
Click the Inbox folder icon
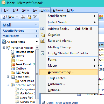pos(13,60)
